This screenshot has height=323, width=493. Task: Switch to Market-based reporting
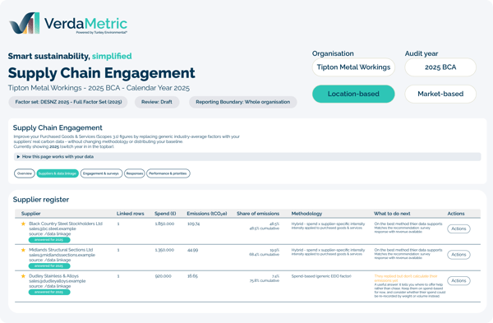pyautogui.click(x=440, y=94)
